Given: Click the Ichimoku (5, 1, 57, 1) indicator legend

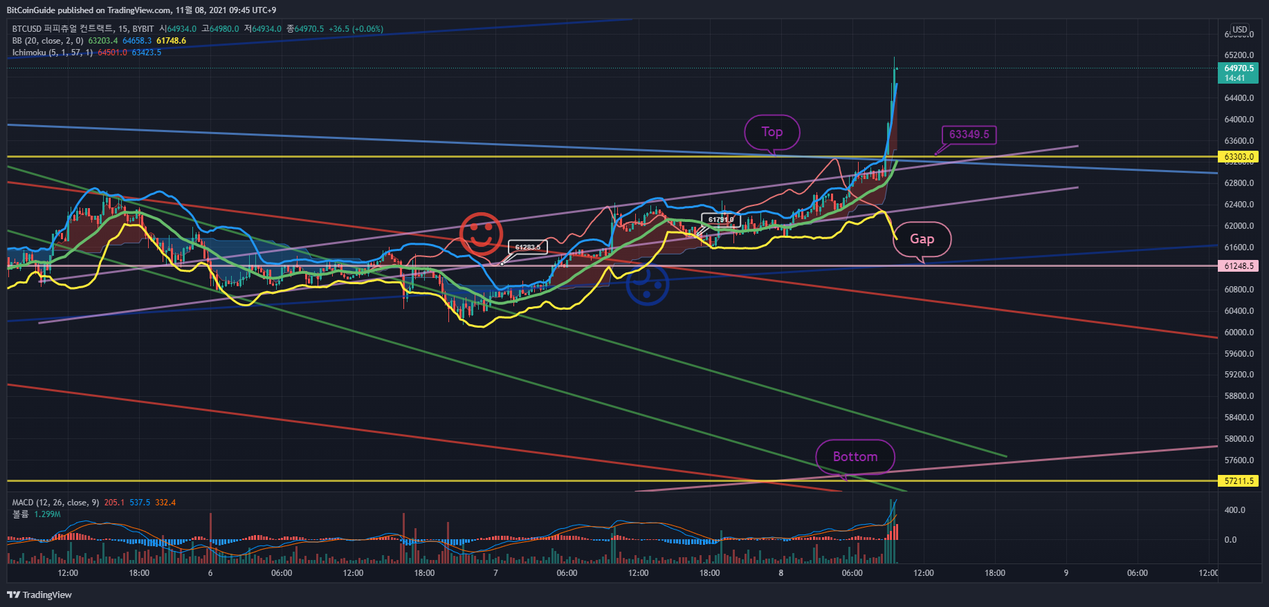Looking at the screenshot, I should coord(53,53).
